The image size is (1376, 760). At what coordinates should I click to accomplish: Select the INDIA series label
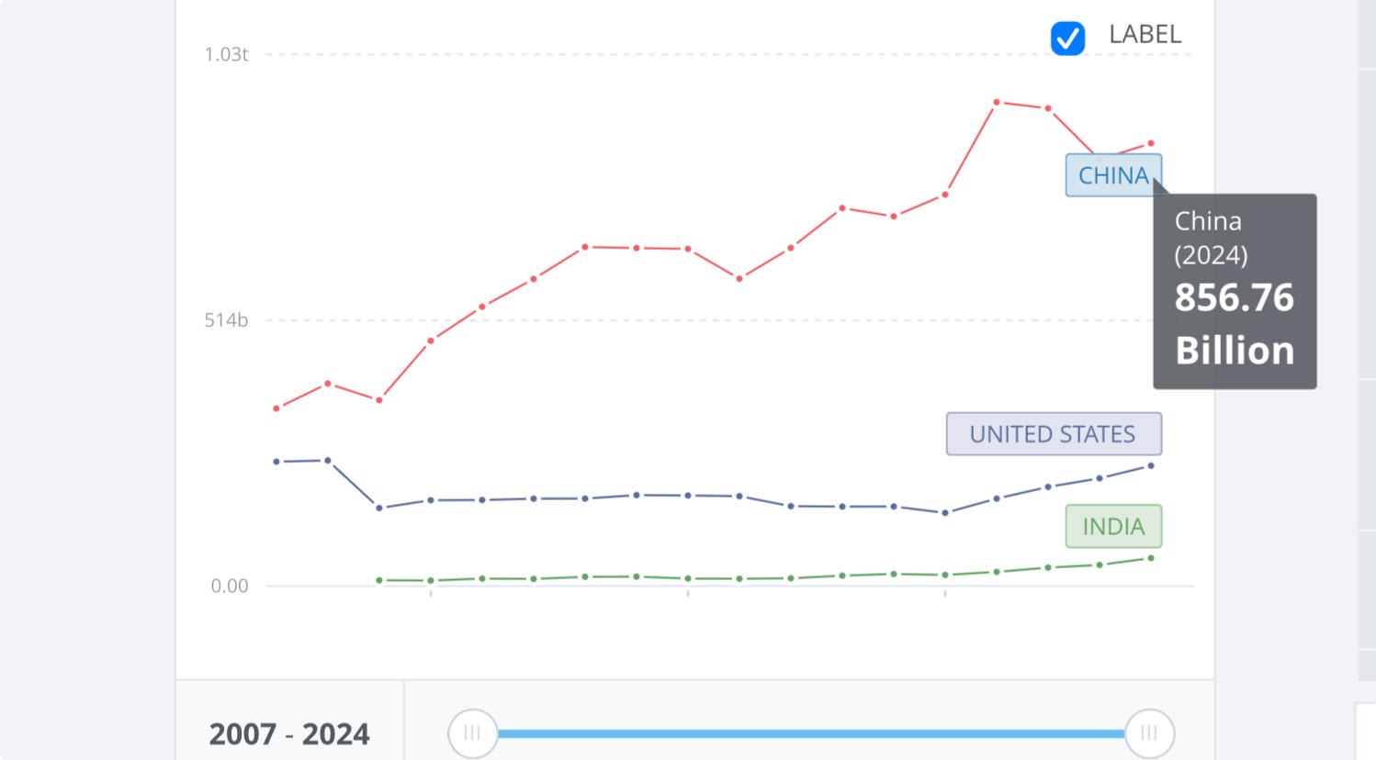tap(1113, 526)
